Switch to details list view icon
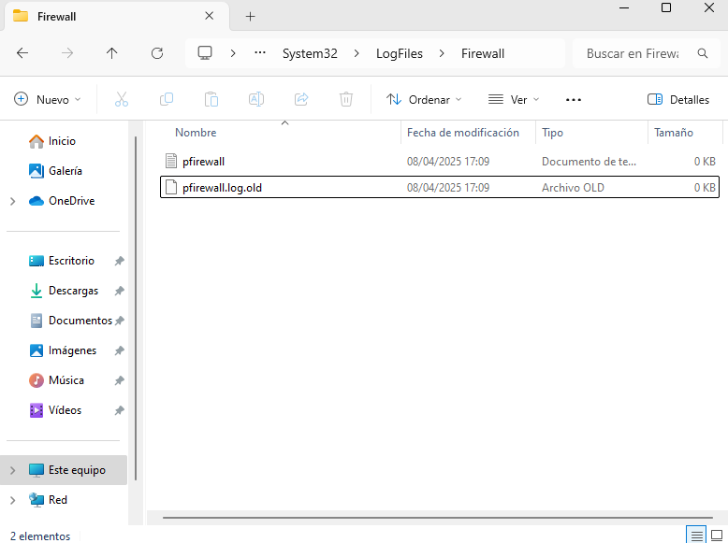Viewport: 728px width, 543px height. (x=696, y=535)
